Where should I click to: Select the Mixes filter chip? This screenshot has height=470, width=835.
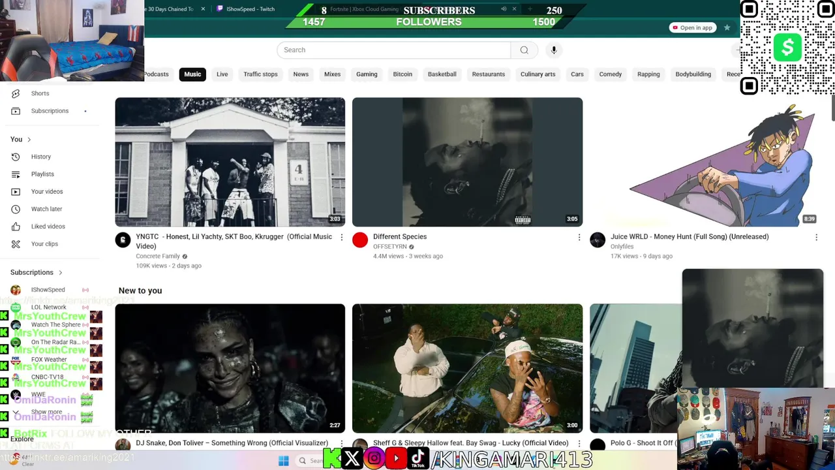(333, 74)
